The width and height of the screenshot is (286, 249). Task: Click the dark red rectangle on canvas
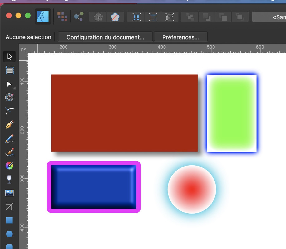[124, 113]
